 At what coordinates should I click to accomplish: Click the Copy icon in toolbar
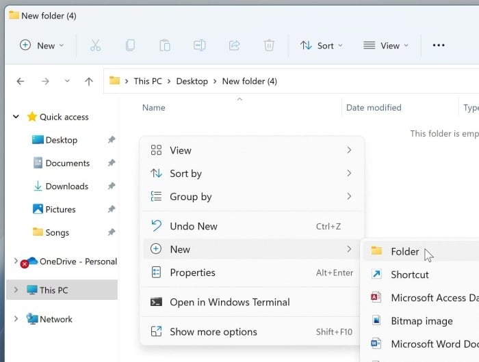point(130,46)
